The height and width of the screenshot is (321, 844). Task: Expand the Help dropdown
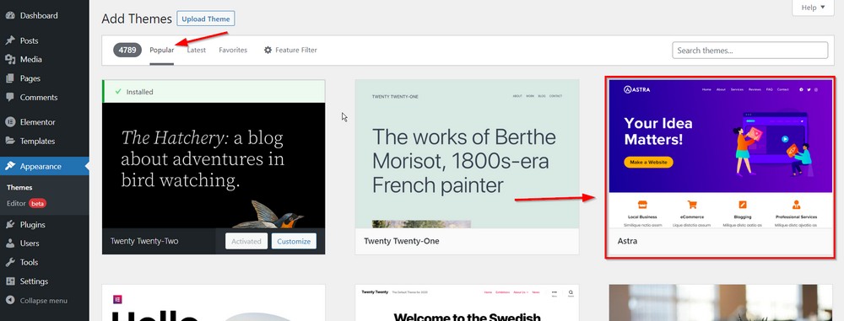pyautogui.click(x=813, y=8)
